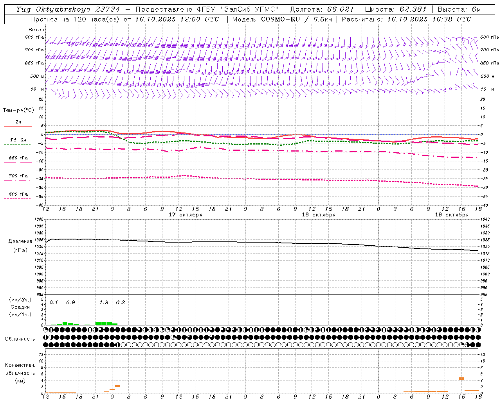The height and width of the screenshot is (400, 501).
Task: Click the 3-hour precipitation value 0.2
Action: (121, 303)
